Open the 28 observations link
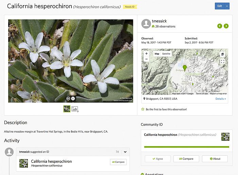The width and height of the screenshot is (238, 175). coord(166,26)
